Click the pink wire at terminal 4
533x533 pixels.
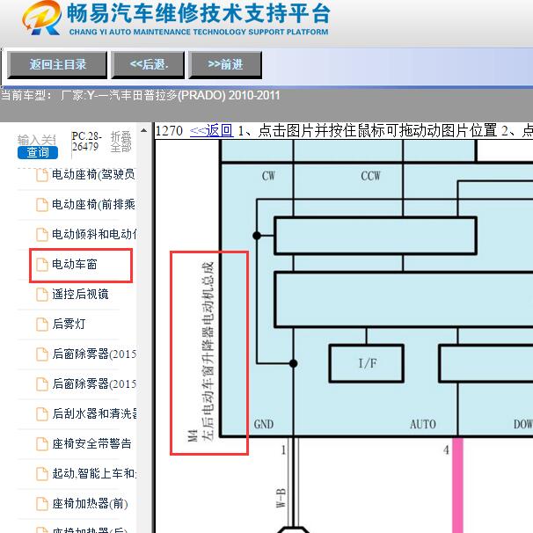click(x=457, y=486)
